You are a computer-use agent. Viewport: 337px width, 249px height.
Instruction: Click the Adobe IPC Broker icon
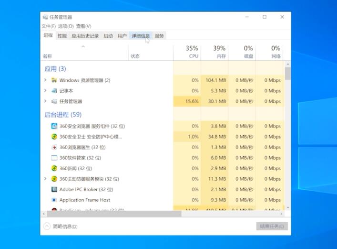click(54, 190)
